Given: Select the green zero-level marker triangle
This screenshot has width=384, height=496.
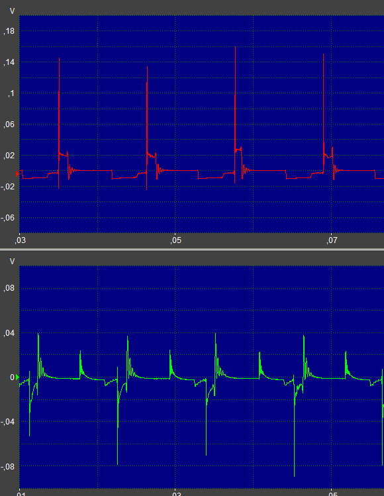Looking at the screenshot, I should coord(17,377).
